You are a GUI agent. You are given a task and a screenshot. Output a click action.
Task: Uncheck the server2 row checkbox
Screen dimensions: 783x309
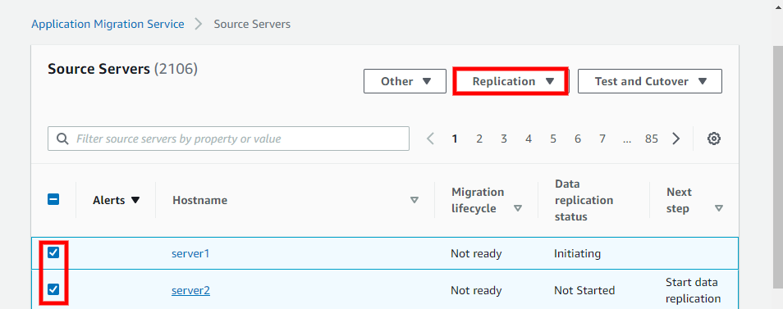53,289
